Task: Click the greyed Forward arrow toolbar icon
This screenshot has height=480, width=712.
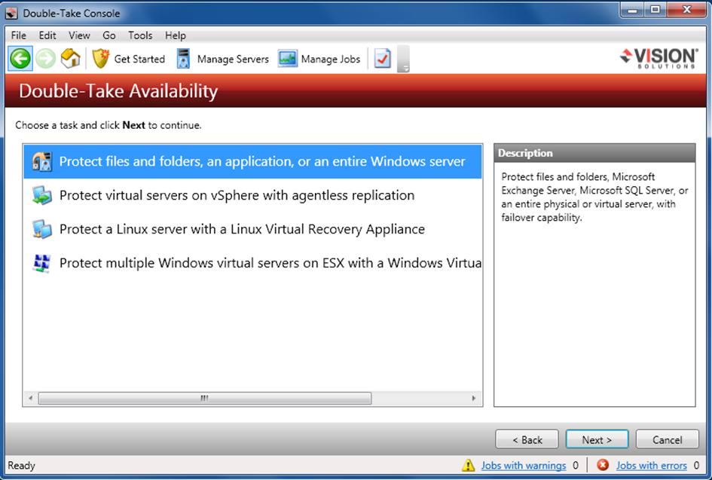Action: (45, 59)
